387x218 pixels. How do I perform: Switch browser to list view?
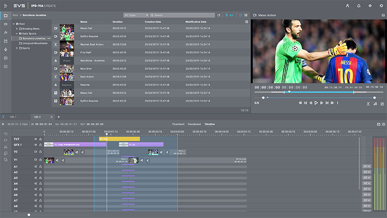240,15
